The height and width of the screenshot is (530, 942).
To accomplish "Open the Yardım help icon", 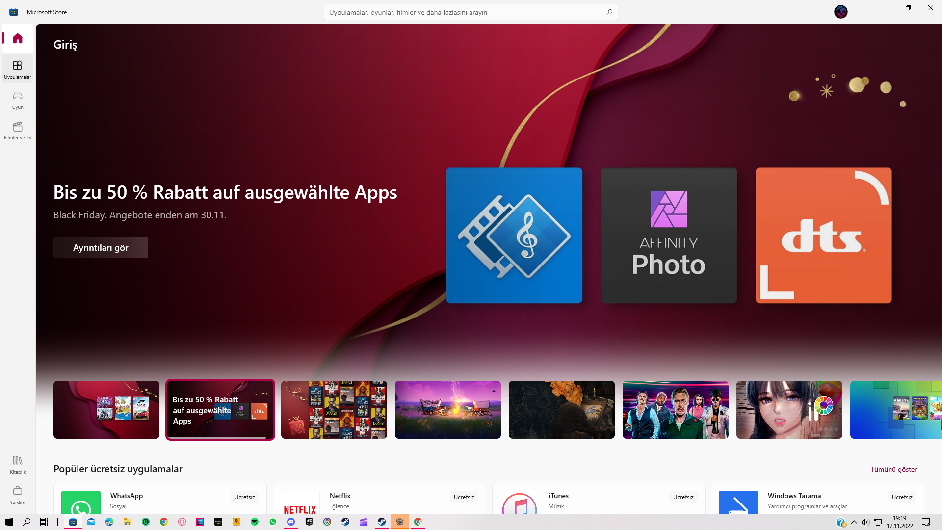I will coord(18,495).
